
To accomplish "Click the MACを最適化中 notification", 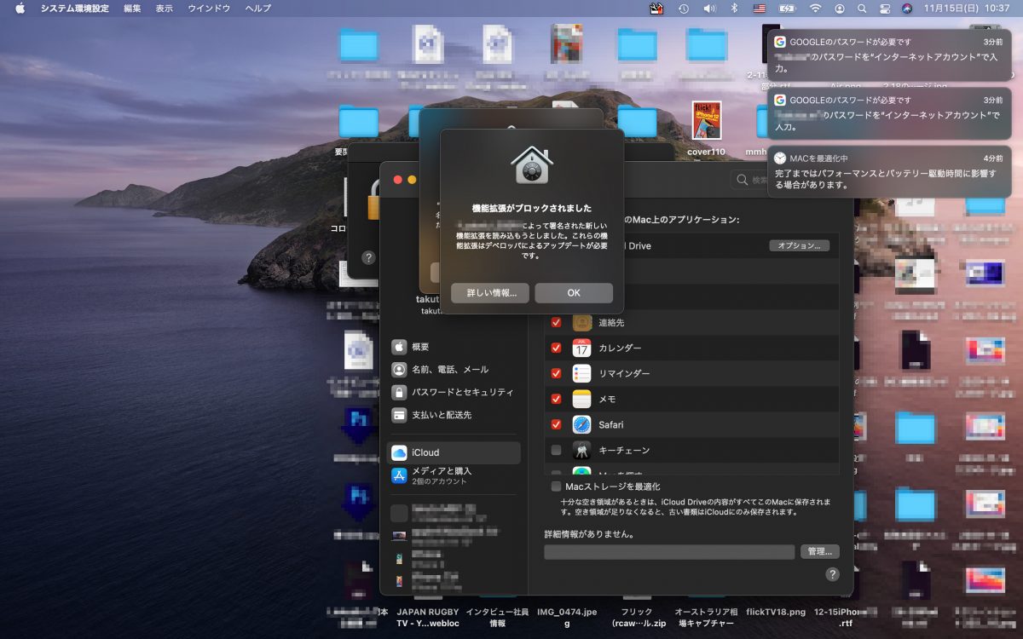I will (889, 171).
